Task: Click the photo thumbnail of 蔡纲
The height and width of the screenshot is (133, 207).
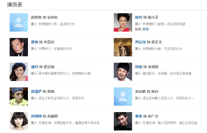Action: coord(19,47)
